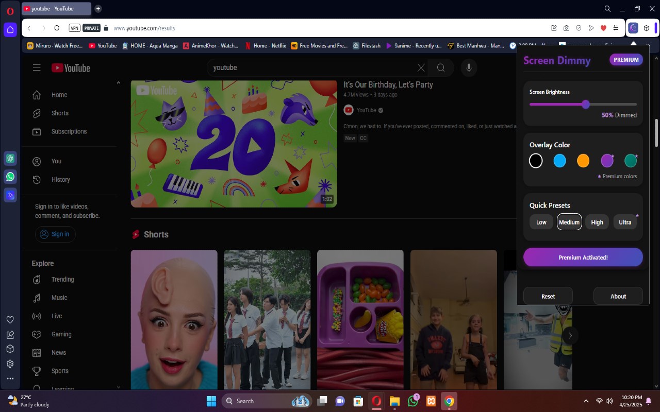This screenshot has width=660, height=412.
Task: Click the YouTube search input field
Action: point(312,67)
